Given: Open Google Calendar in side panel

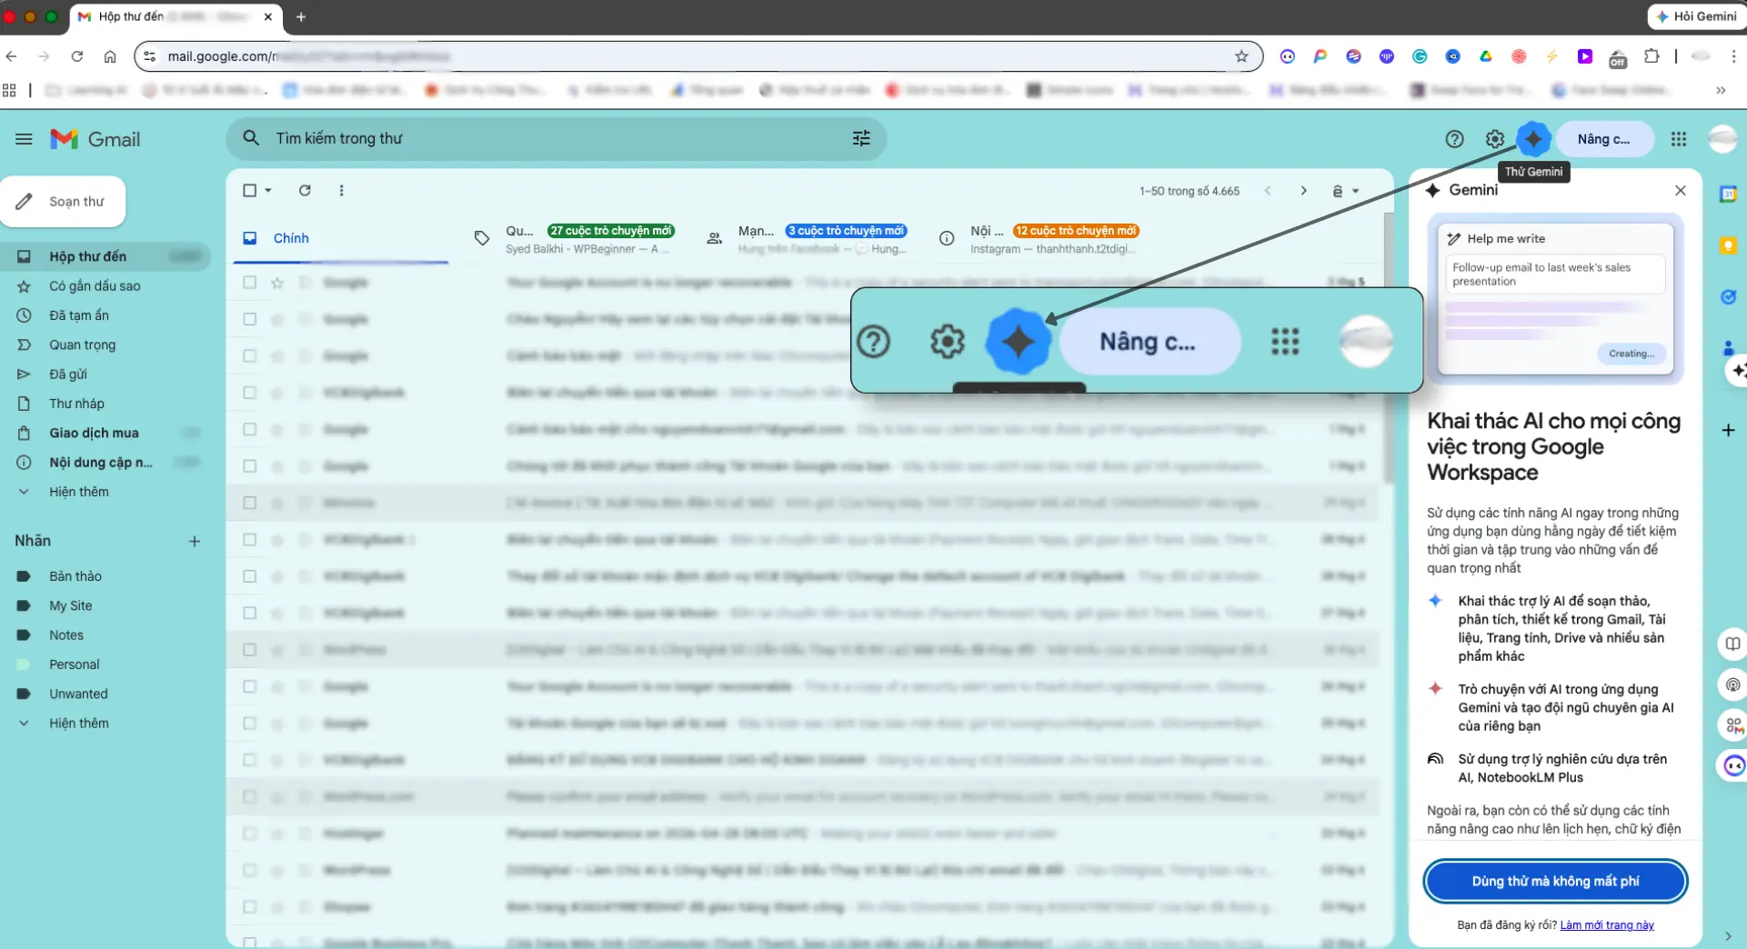Looking at the screenshot, I should [x=1728, y=194].
